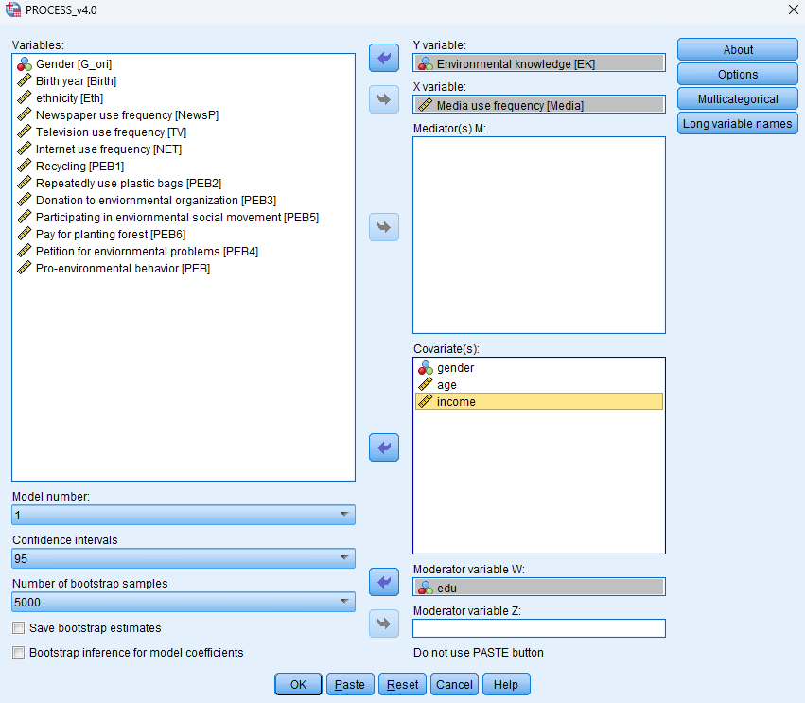
Task: Click the Long variable names button
Action: click(737, 124)
